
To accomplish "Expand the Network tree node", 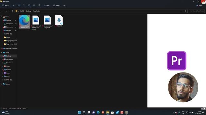I will click(2, 84).
